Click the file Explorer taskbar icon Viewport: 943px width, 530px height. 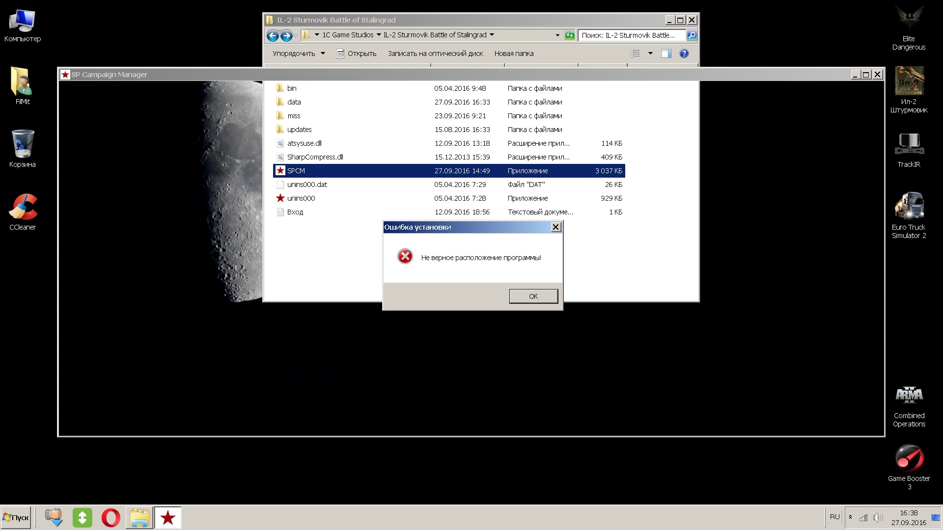(139, 518)
